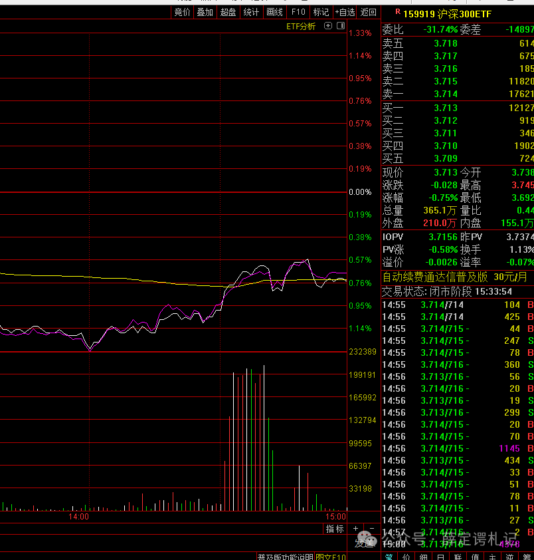
Task: Zoom in chart with the + button
Action: (355, 529)
